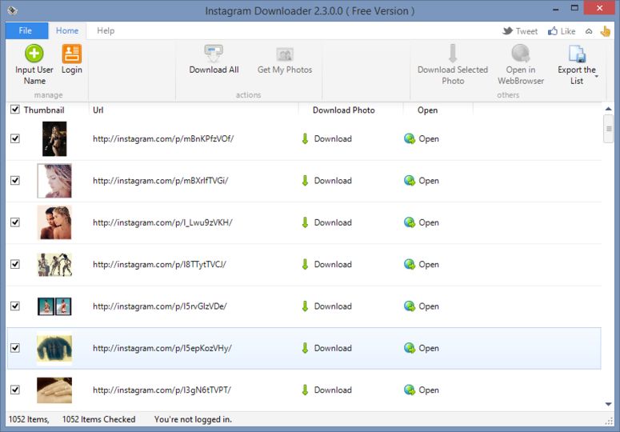The height and width of the screenshot is (432, 620).
Task: Click Download link for I_Lwu9zVKH row
Action: (333, 222)
